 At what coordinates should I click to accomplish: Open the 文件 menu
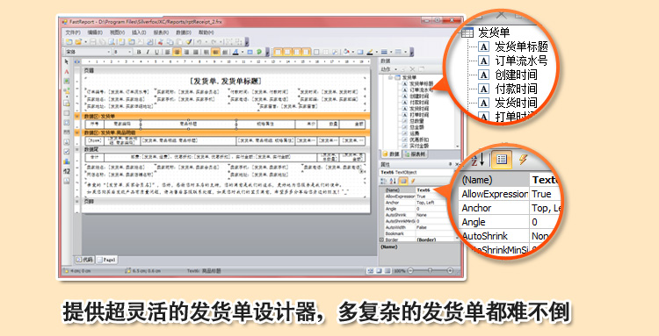(73, 32)
